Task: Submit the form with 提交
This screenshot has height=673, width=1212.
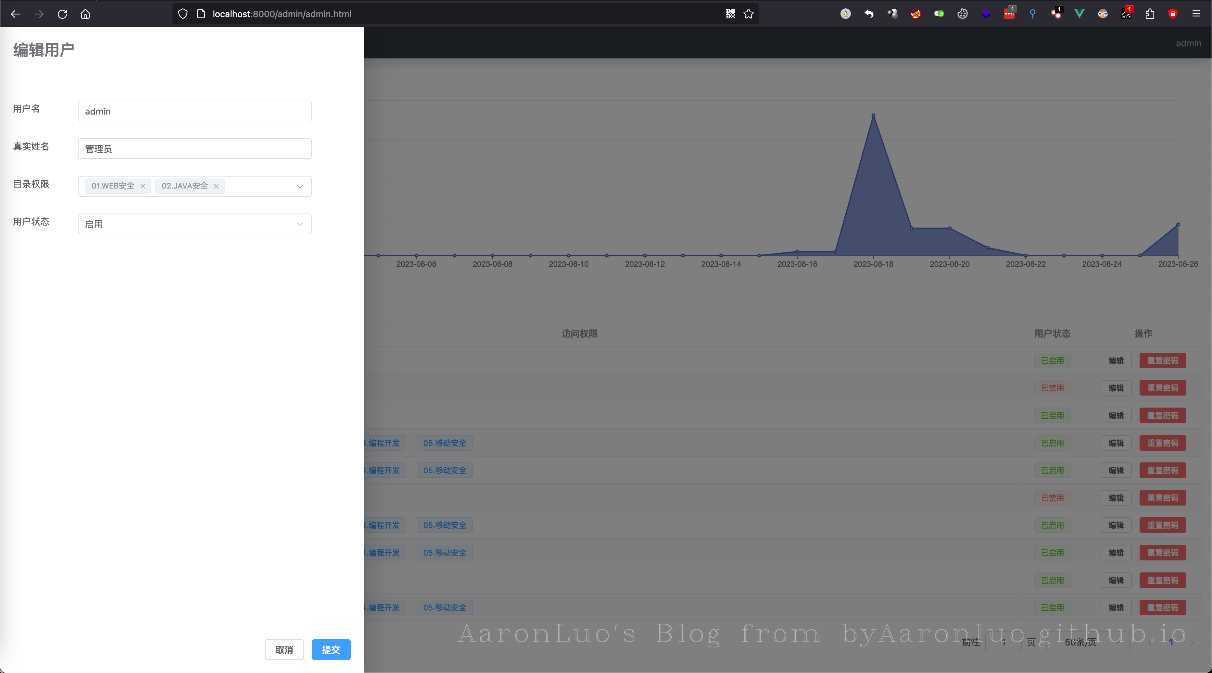Action: 331,650
